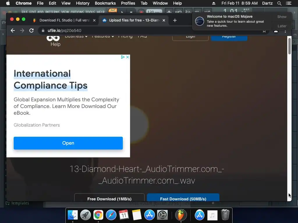Click the International Compliance Tips headline

coord(51,80)
